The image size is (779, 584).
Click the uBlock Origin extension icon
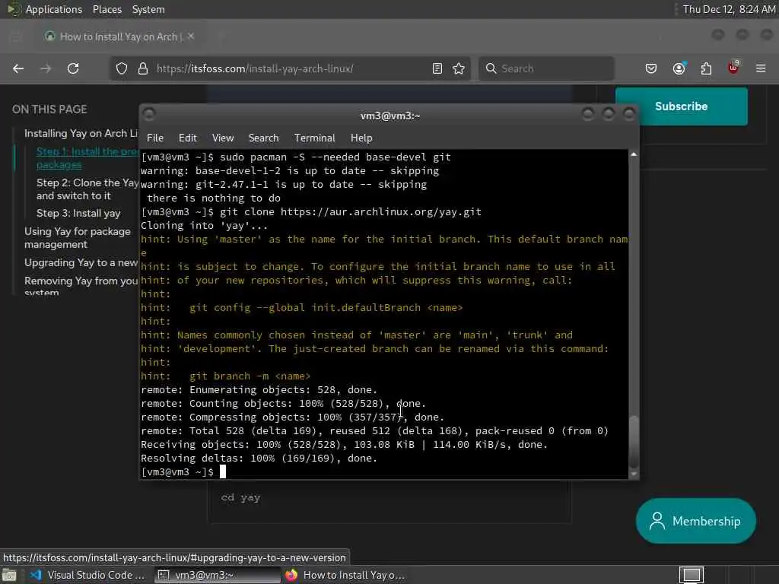tap(733, 68)
